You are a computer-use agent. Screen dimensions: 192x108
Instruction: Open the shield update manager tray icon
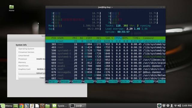(164, 106)
